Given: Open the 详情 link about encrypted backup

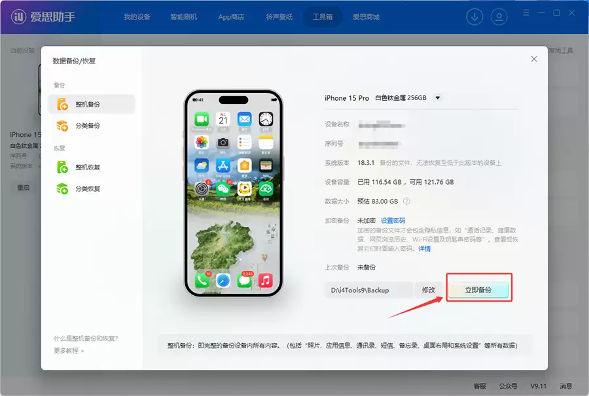Looking at the screenshot, I should point(425,249).
